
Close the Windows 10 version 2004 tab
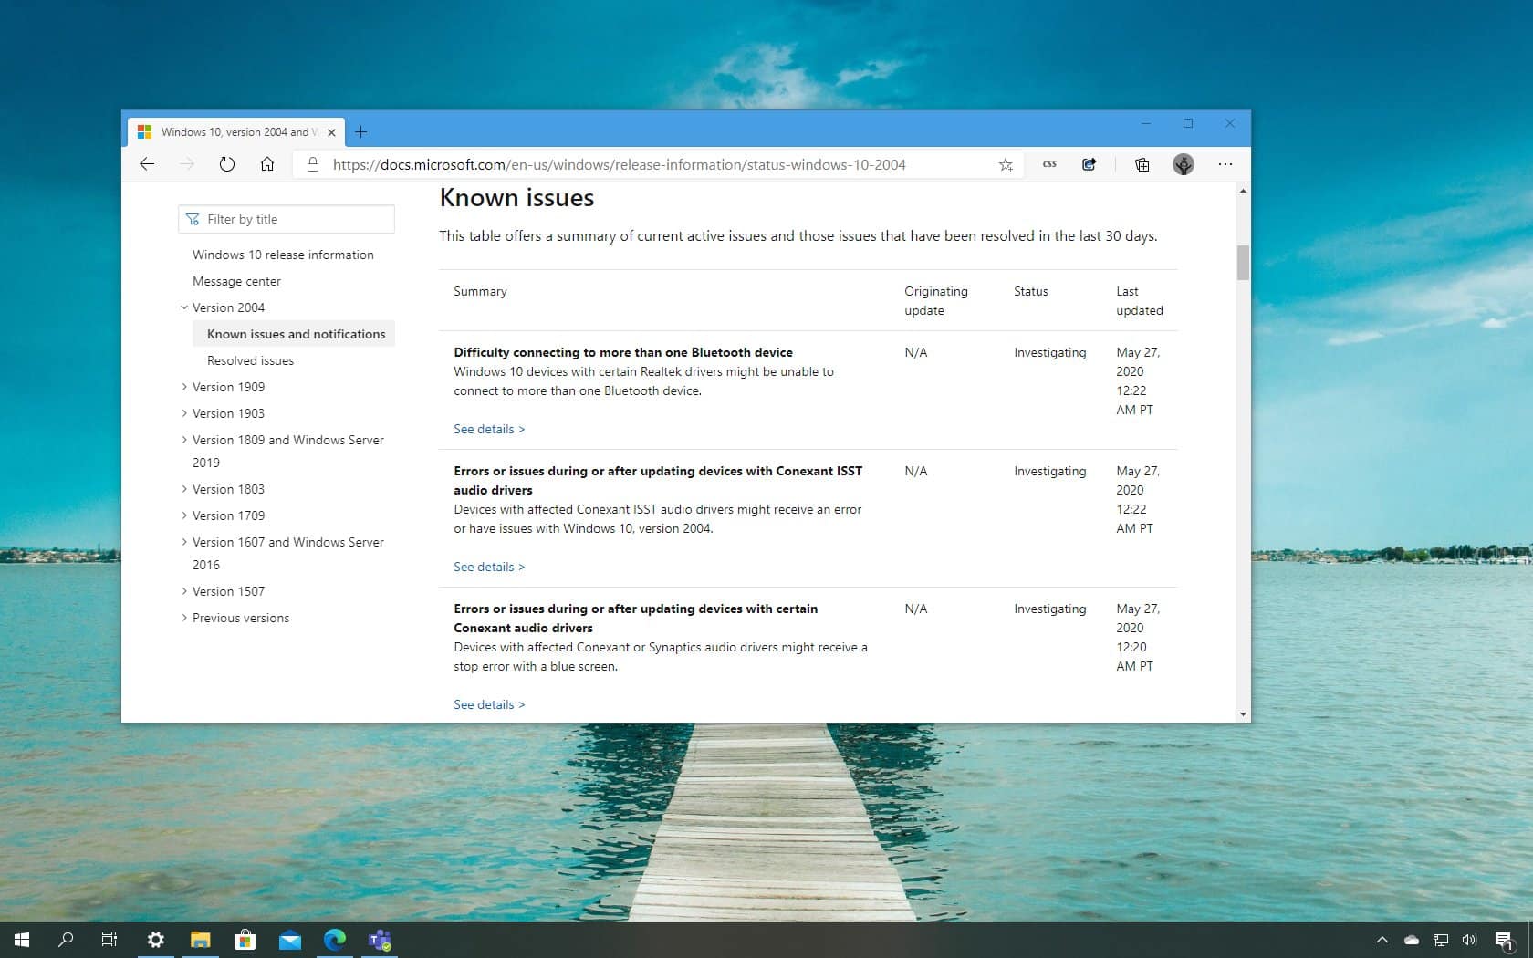(331, 132)
